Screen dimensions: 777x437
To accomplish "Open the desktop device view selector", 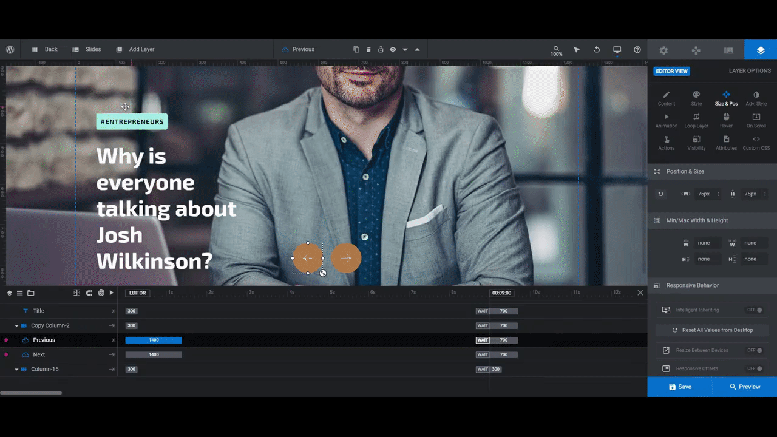I will click(617, 50).
